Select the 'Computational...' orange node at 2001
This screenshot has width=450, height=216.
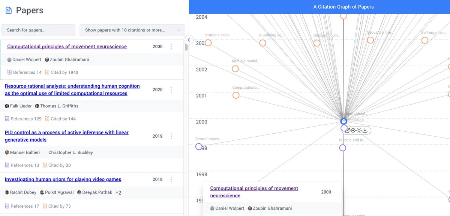click(x=236, y=95)
